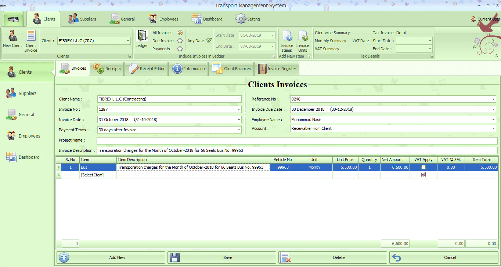Click Tax Invoices Detail link
Screen dimensions: 501x267
[x=390, y=33]
